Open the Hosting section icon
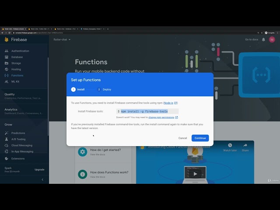The height and width of the screenshot is (210, 280). [7, 69]
